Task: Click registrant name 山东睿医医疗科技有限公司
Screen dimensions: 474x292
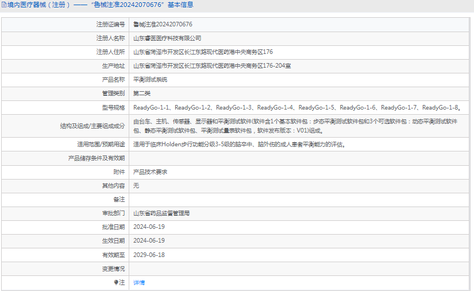Action: (x=167, y=38)
